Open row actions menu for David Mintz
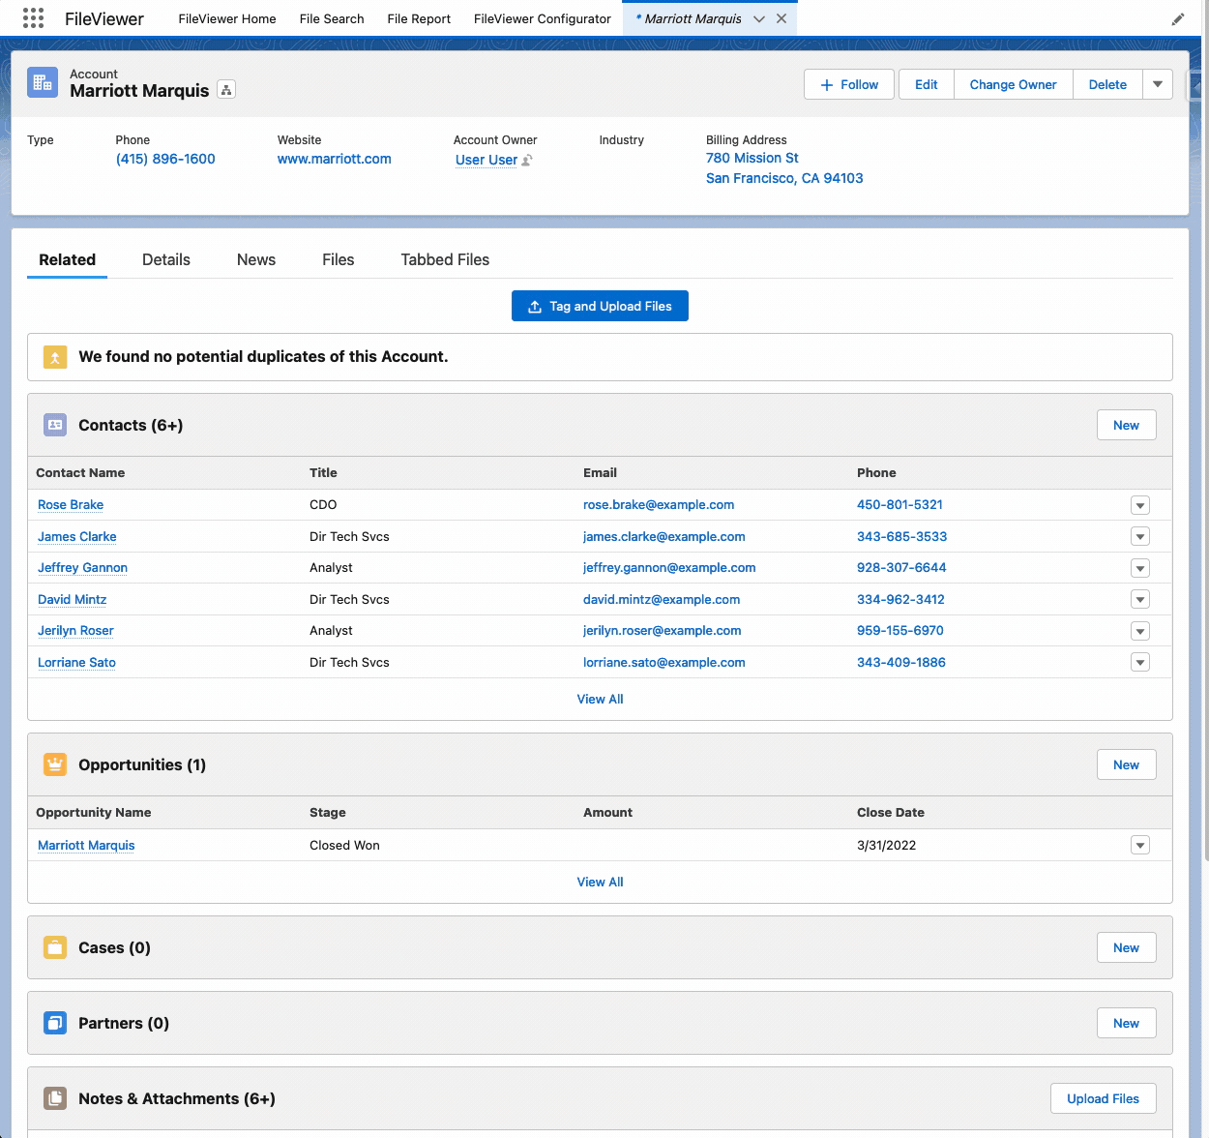This screenshot has height=1138, width=1209. click(1140, 599)
